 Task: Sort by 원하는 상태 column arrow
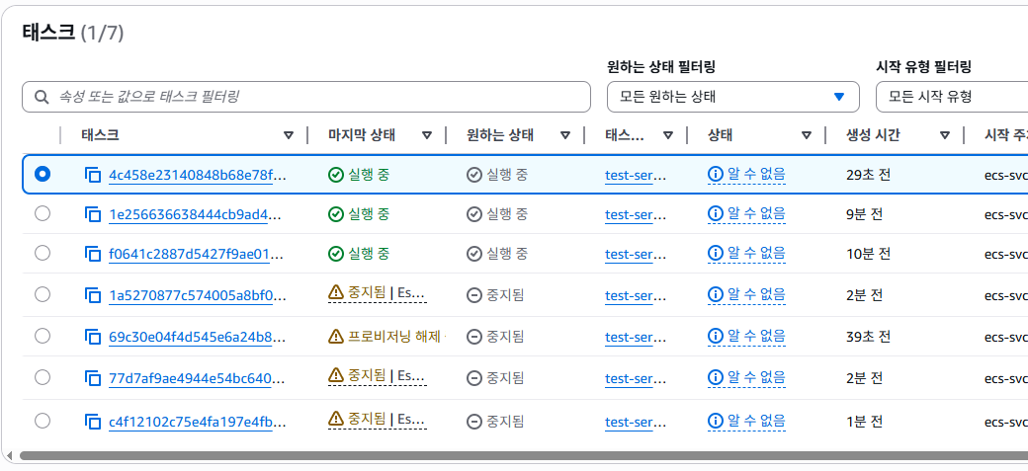pos(565,135)
